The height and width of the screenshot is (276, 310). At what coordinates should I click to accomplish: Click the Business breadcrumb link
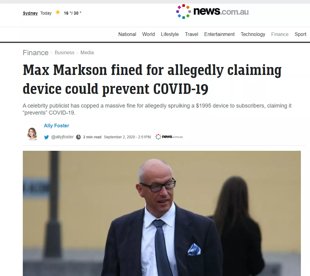(64, 52)
